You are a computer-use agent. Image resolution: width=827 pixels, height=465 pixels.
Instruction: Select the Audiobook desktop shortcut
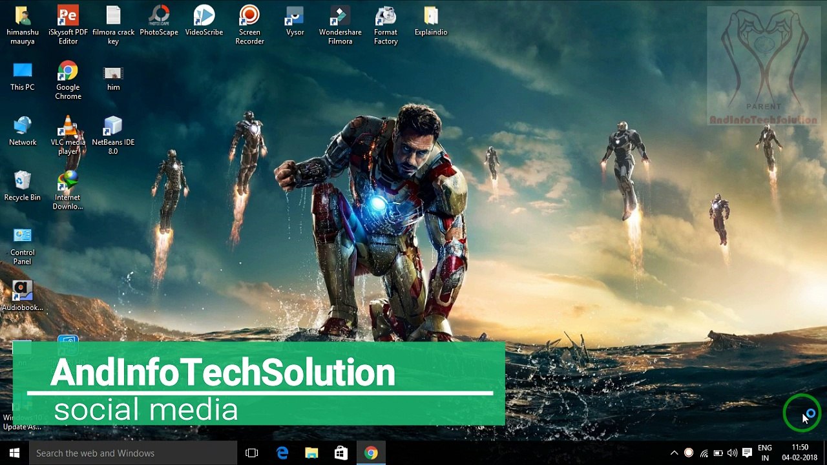[x=23, y=296]
